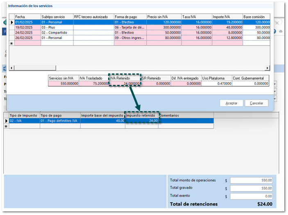
Task: Click new-row asterisk in tax grid
Action: 6,126
